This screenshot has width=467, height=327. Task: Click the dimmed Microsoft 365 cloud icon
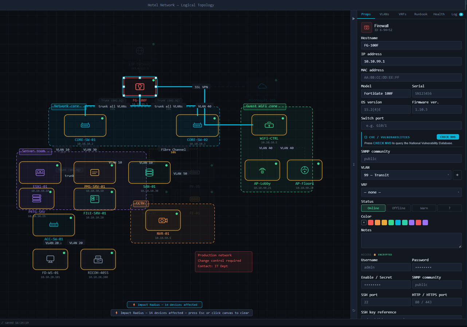pyautogui.click(x=262, y=86)
